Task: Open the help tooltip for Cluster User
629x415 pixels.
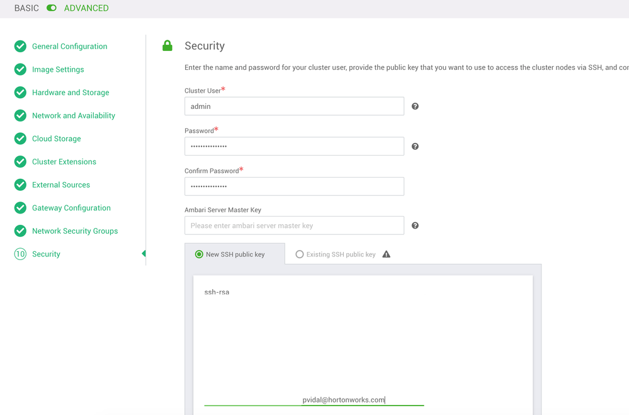Action: point(415,106)
